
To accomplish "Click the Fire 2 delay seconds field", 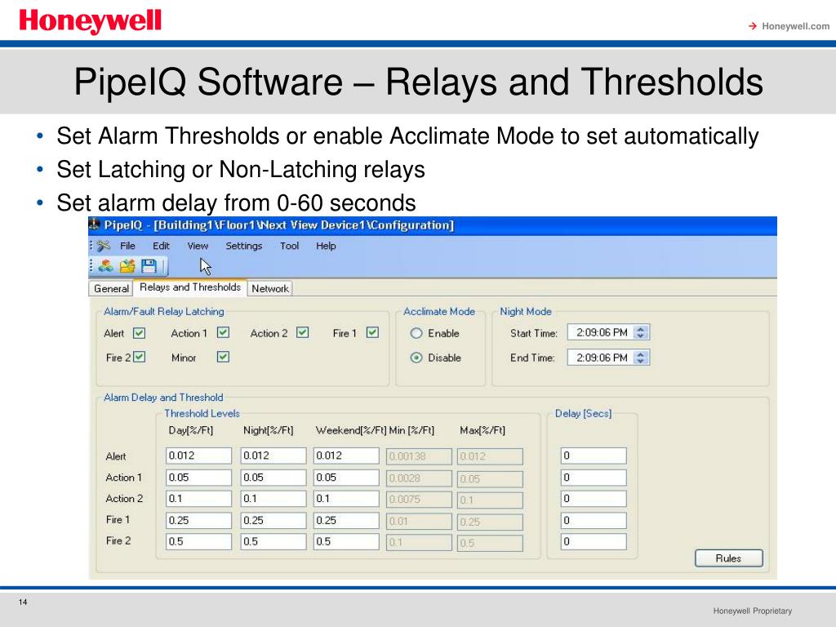I will coord(594,542).
